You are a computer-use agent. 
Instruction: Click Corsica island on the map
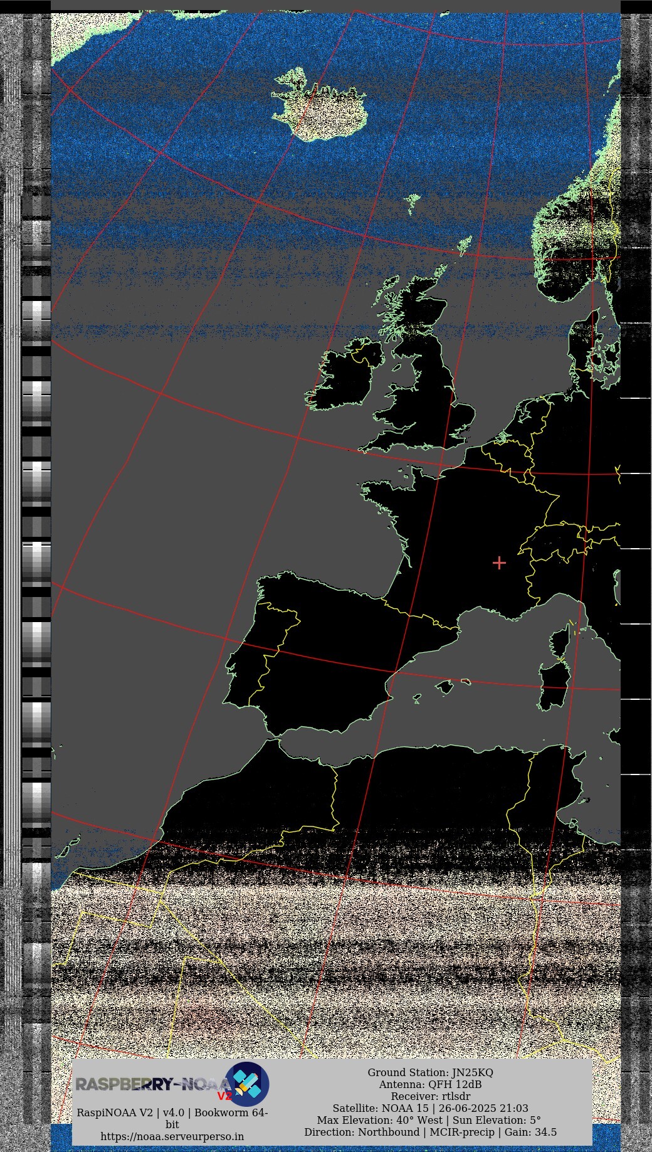(x=561, y=640)
